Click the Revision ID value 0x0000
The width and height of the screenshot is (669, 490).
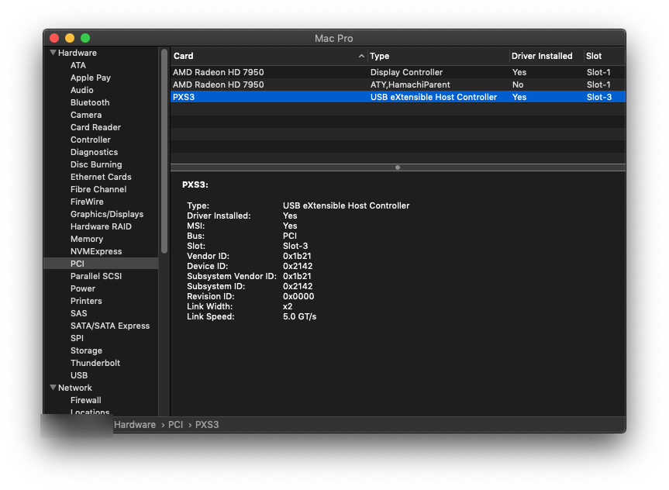pos(298,296)
